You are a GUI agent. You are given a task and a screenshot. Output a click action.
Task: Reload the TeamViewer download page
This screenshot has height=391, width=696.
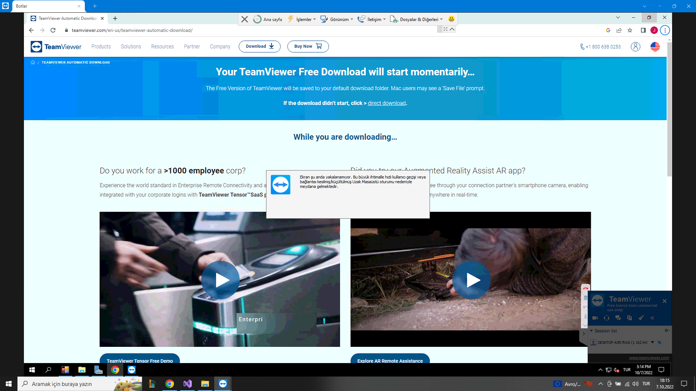(x=53, y=30)
